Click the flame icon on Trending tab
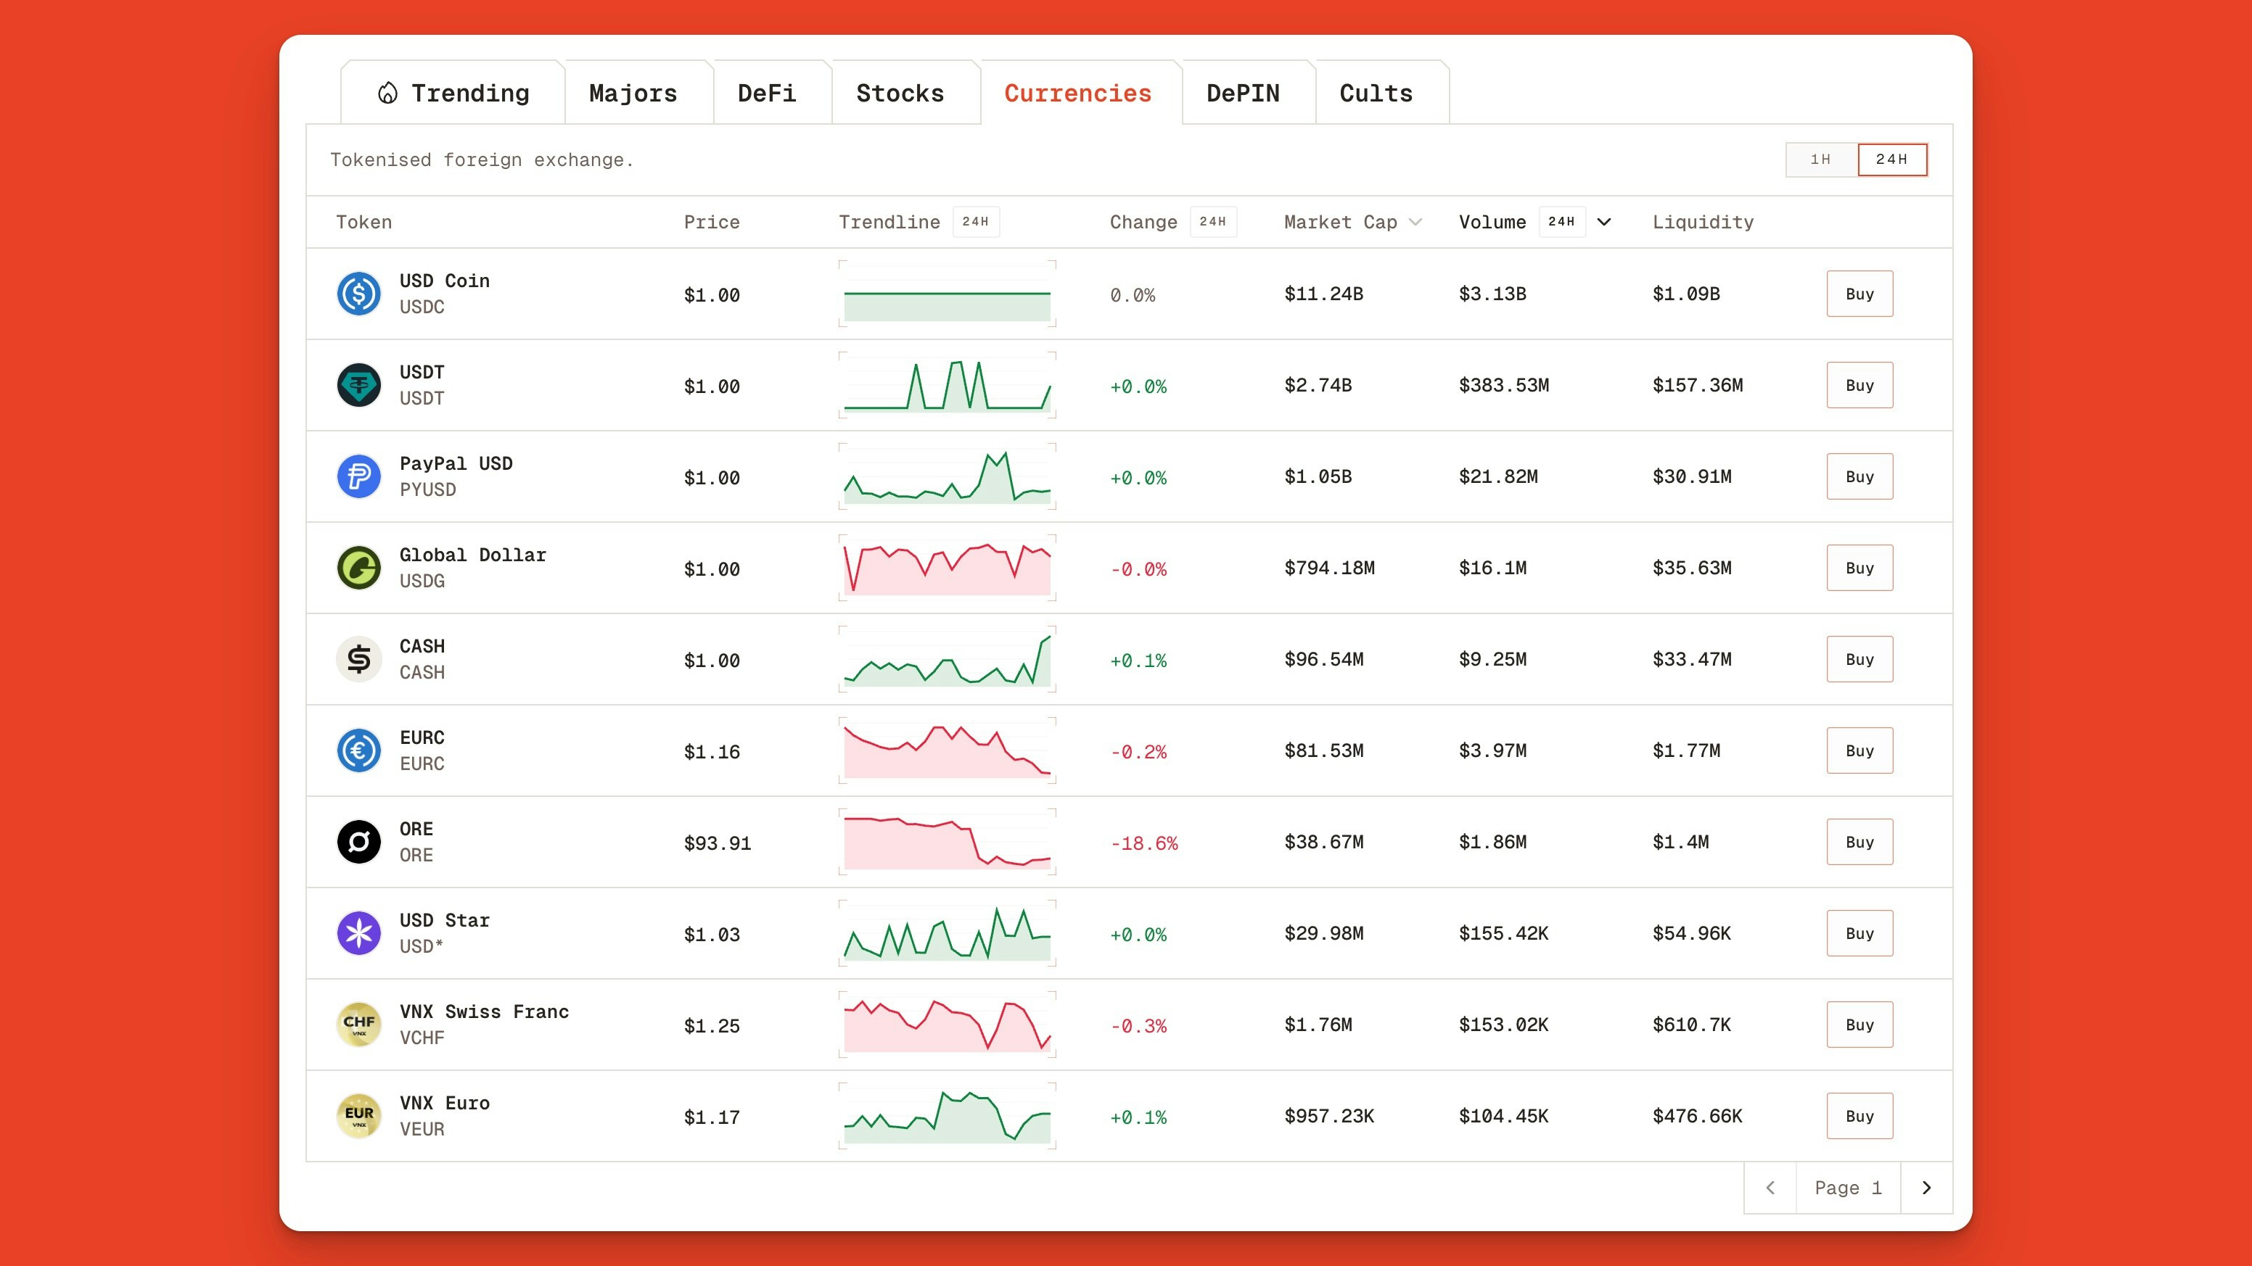The image size is (2252, 1266). [x=387, y=91]
